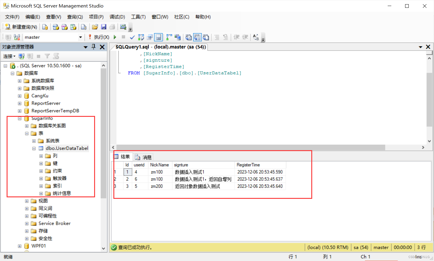434x261 pixels.
Task: Open the 文件(F) menu
Action: tap(12, 17)
